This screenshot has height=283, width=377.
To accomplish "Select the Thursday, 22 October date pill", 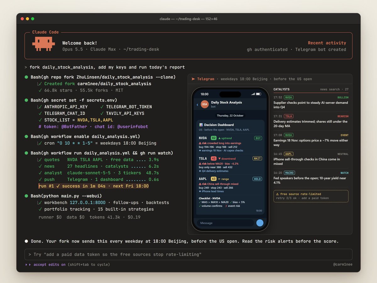I will click(x=230, y=115).
